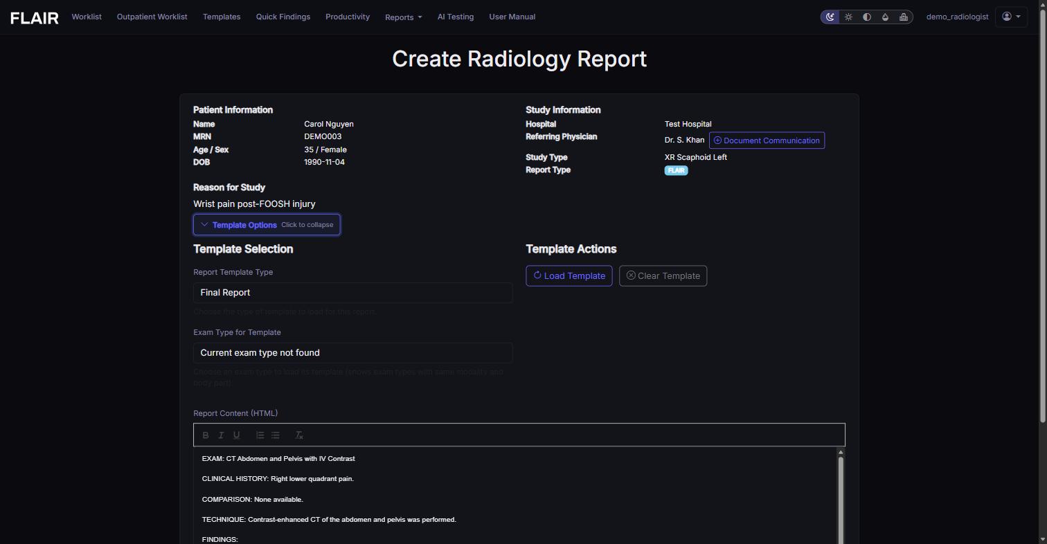Pick the water droplet theme icon
The height and width of the screenshot is (544, 1047).
tap(885, 17)
